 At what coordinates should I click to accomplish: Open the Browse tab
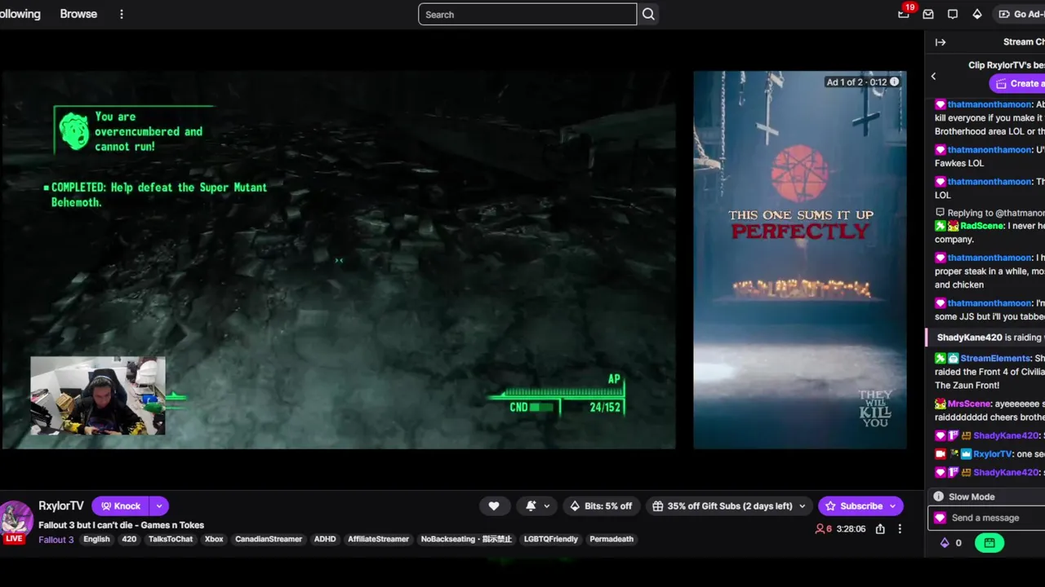pyautogui.click(x=78, y=14)
